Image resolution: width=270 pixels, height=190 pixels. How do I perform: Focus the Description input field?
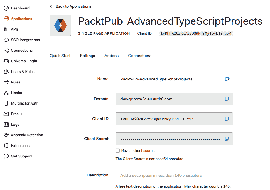[x=174, y=175]
